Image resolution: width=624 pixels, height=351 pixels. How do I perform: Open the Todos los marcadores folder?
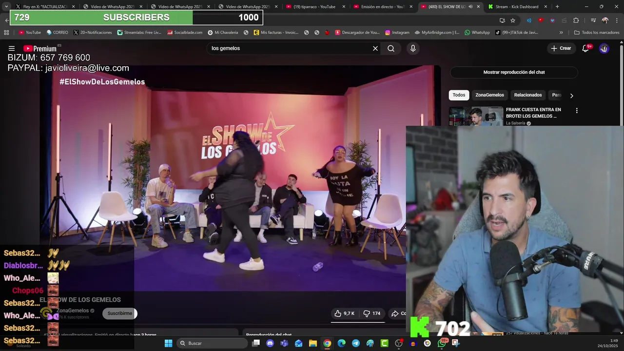pyautogui.click(x=597, y=33)
